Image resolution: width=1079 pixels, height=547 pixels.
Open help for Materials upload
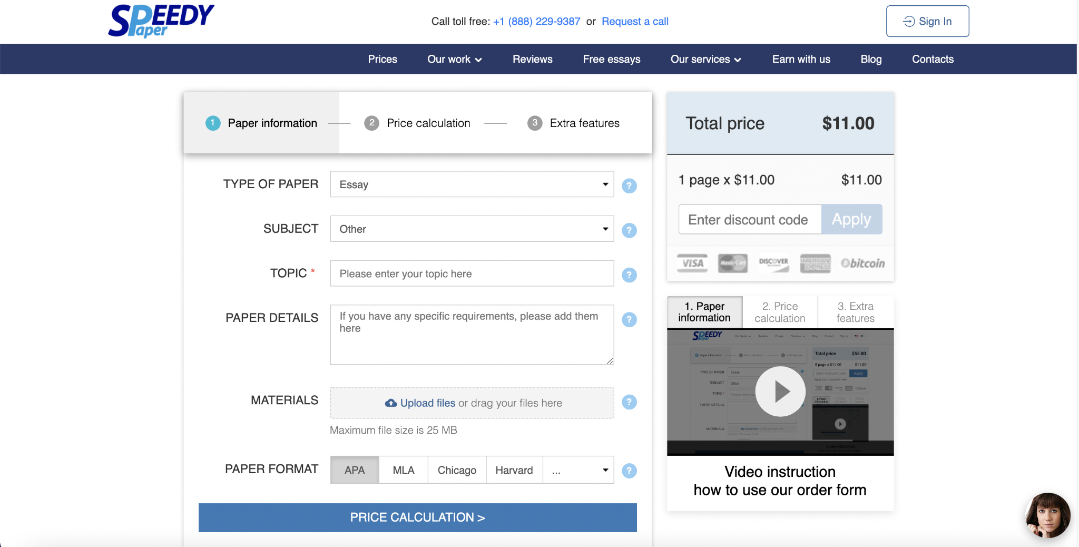click(x=629, y=402)
